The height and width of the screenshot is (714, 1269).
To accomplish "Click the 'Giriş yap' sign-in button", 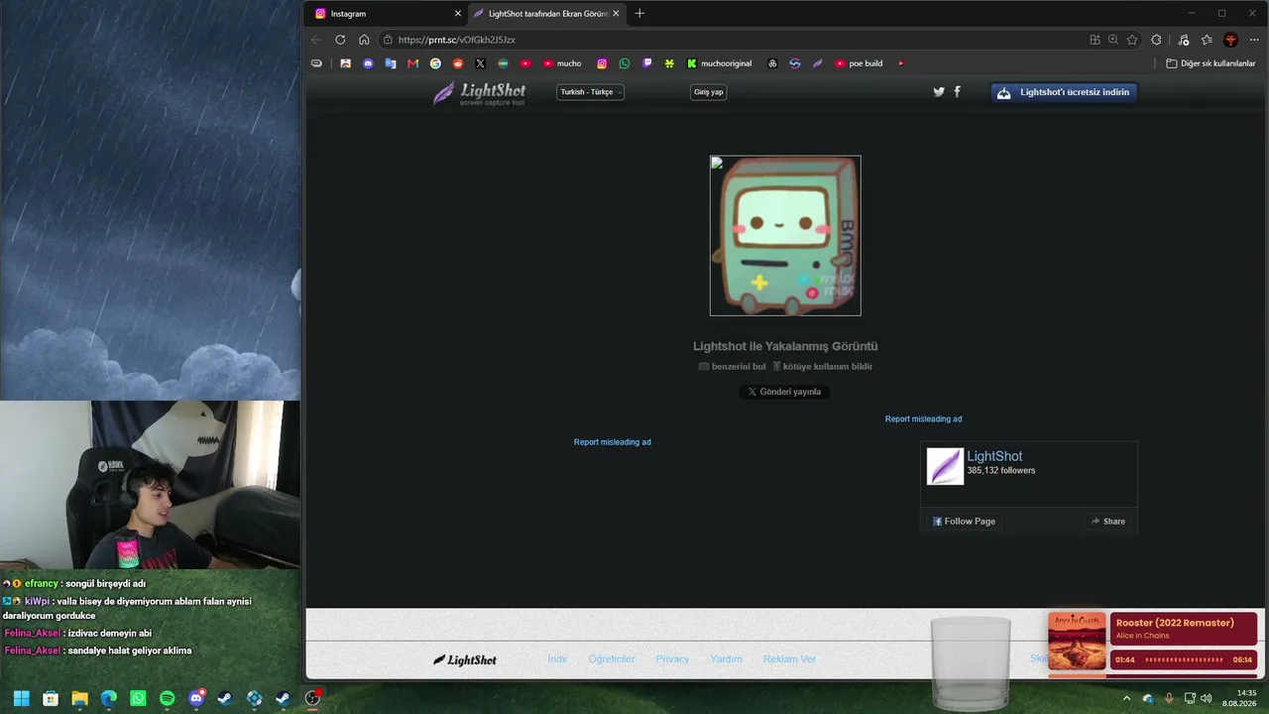I will pyautogui.click(x=709, y=92).
